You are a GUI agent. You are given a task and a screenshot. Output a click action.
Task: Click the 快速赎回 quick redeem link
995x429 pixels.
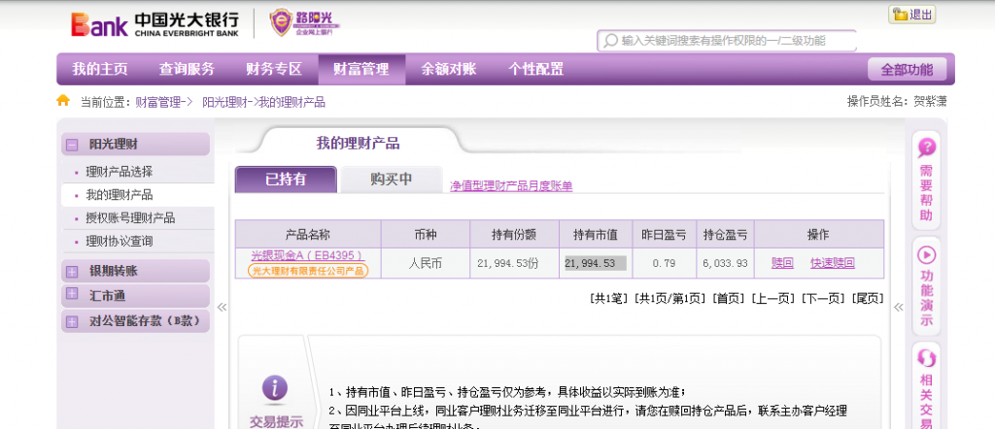(833, 263)
